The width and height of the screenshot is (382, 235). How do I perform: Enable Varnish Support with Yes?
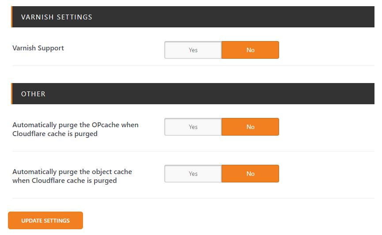(x=193, y=50)
